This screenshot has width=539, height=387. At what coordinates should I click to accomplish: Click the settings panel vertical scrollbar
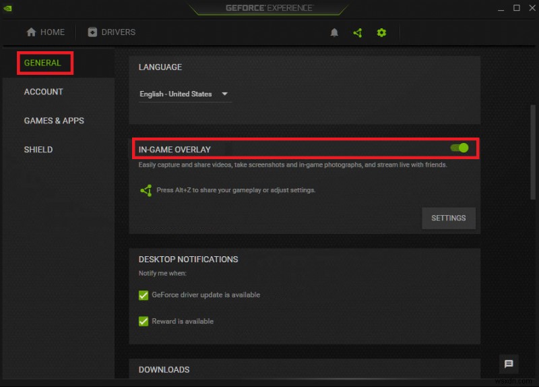point(533,152)
